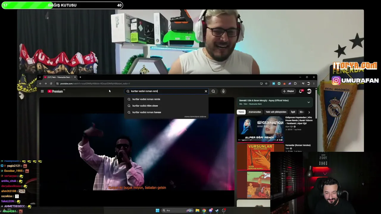Image resolution: width=381 pixels, height=214 pixels.
Task: Start voice search with the microphone
Action: point(223,91)
